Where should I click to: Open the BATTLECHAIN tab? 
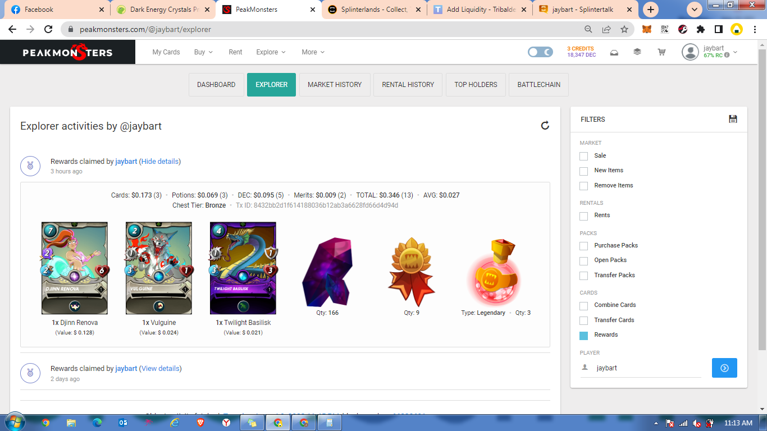pyautogui.click(x=539, y=85)
